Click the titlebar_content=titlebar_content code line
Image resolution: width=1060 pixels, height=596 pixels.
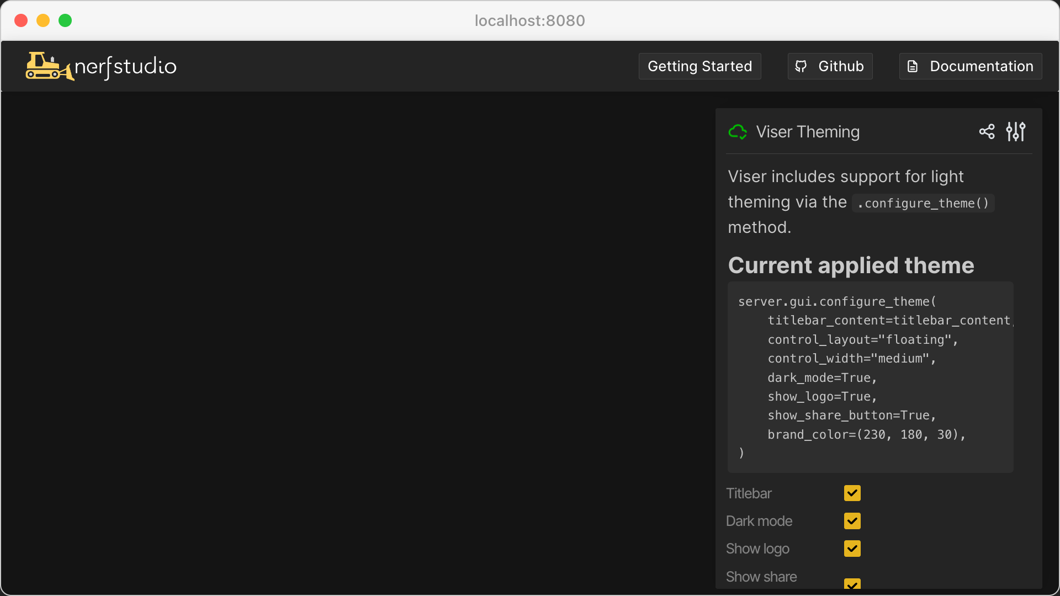click(x=890, y=321)
